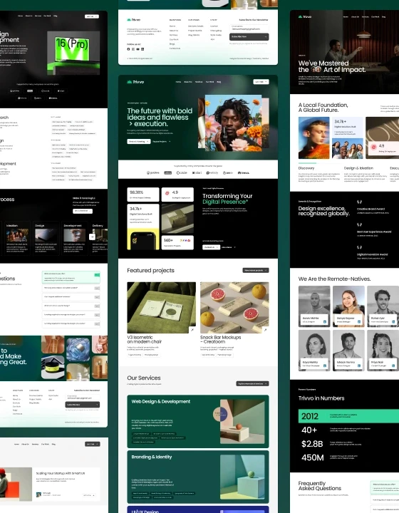
Task: Open the Facebook icon under Follow us on
Action: [x=128, y=49]
